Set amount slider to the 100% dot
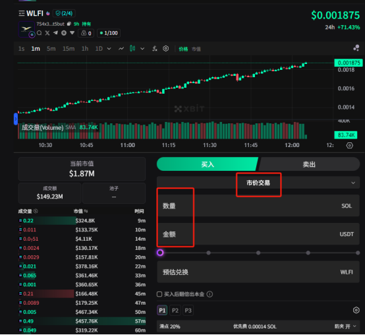 coord(358,253)
